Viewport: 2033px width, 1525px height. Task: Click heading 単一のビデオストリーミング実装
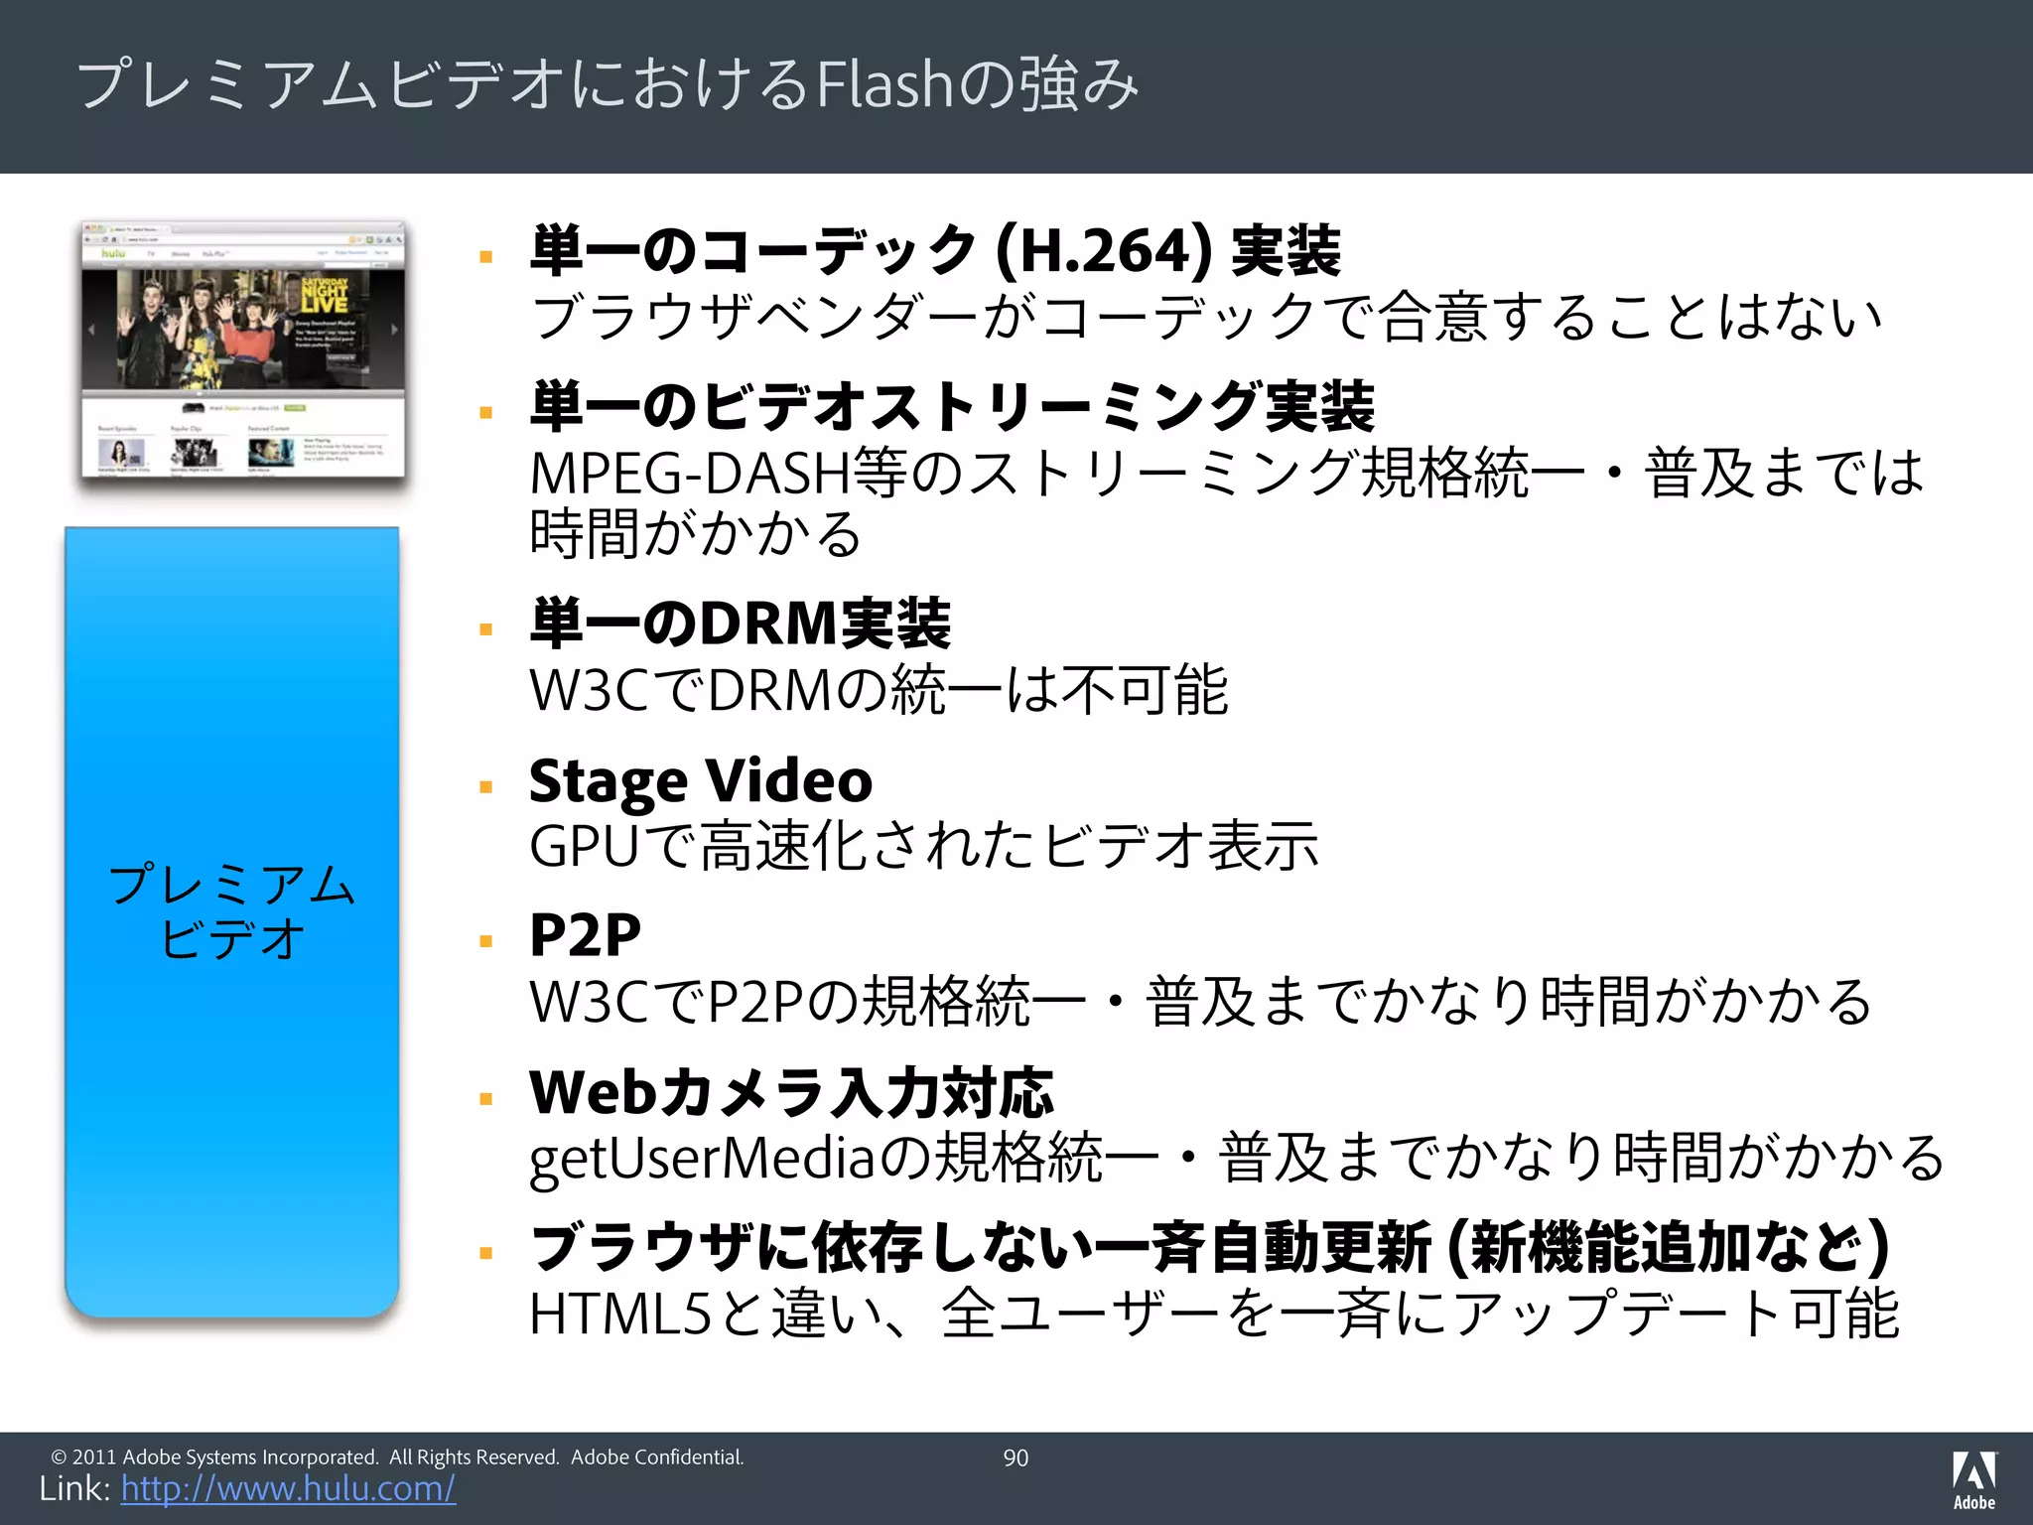point(952,407)
